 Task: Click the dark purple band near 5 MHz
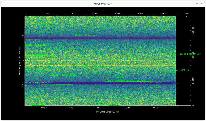pyautogui.click(x=100, y=39)
